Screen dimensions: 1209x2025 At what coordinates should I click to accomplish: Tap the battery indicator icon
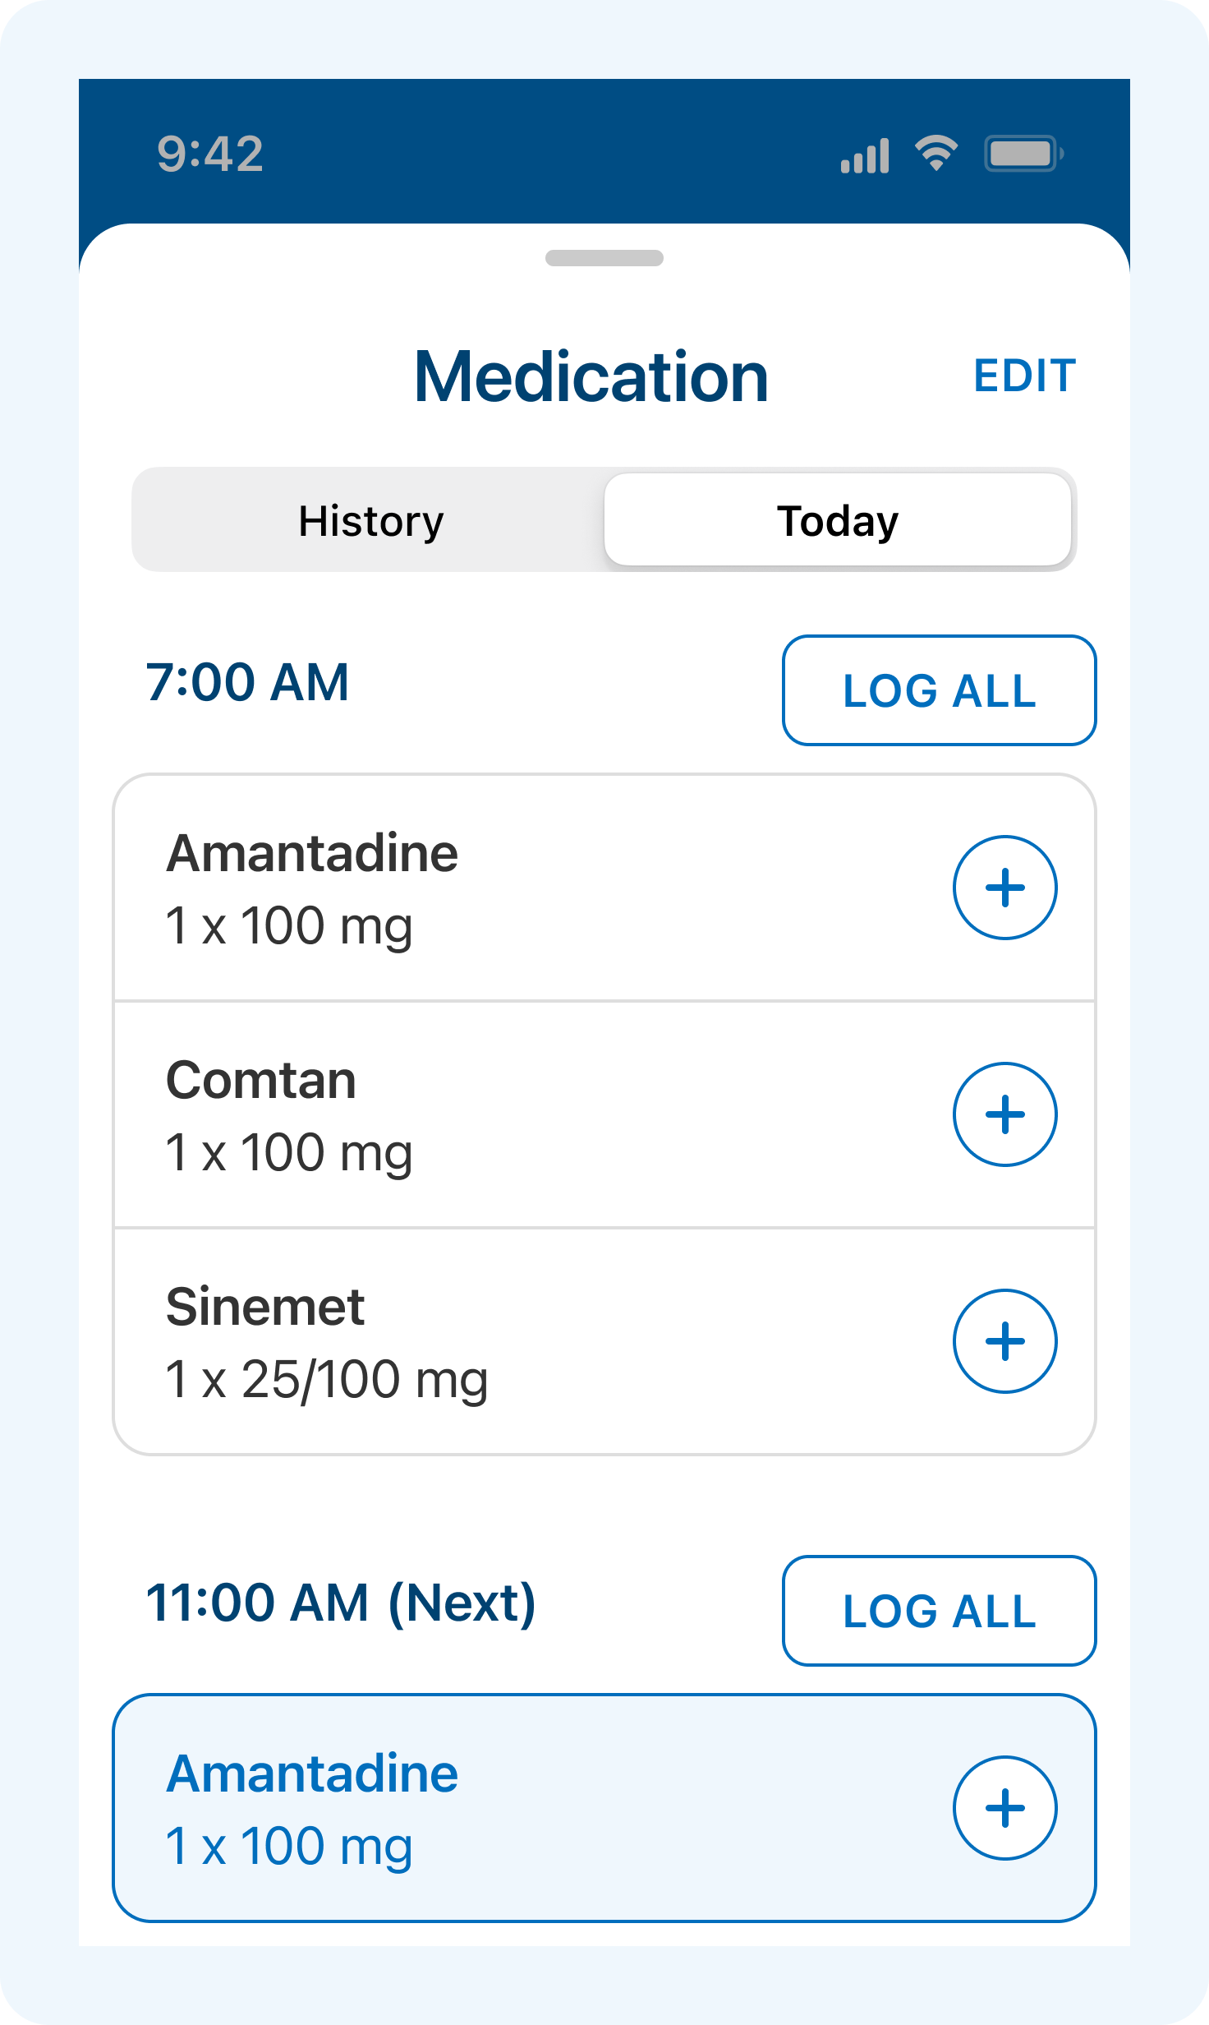point(1023,154)
